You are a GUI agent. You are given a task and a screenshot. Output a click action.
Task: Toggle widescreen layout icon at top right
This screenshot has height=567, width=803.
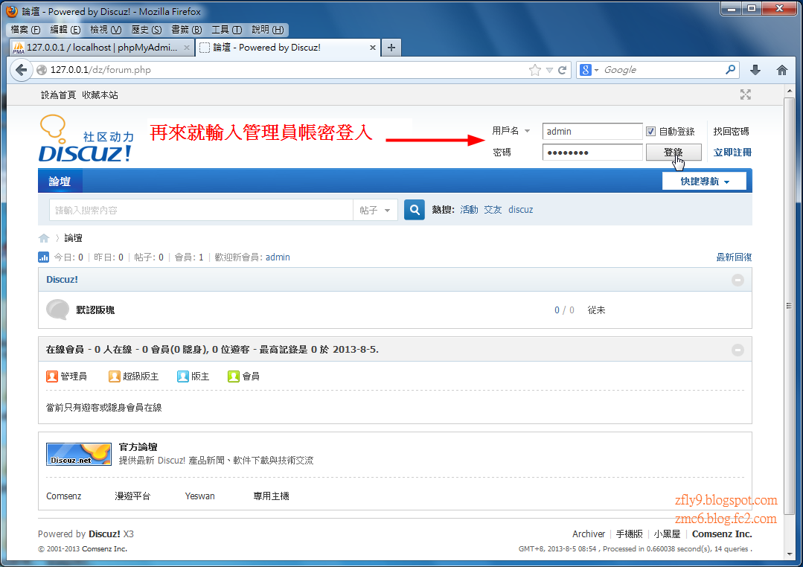(x=746, y=94)
